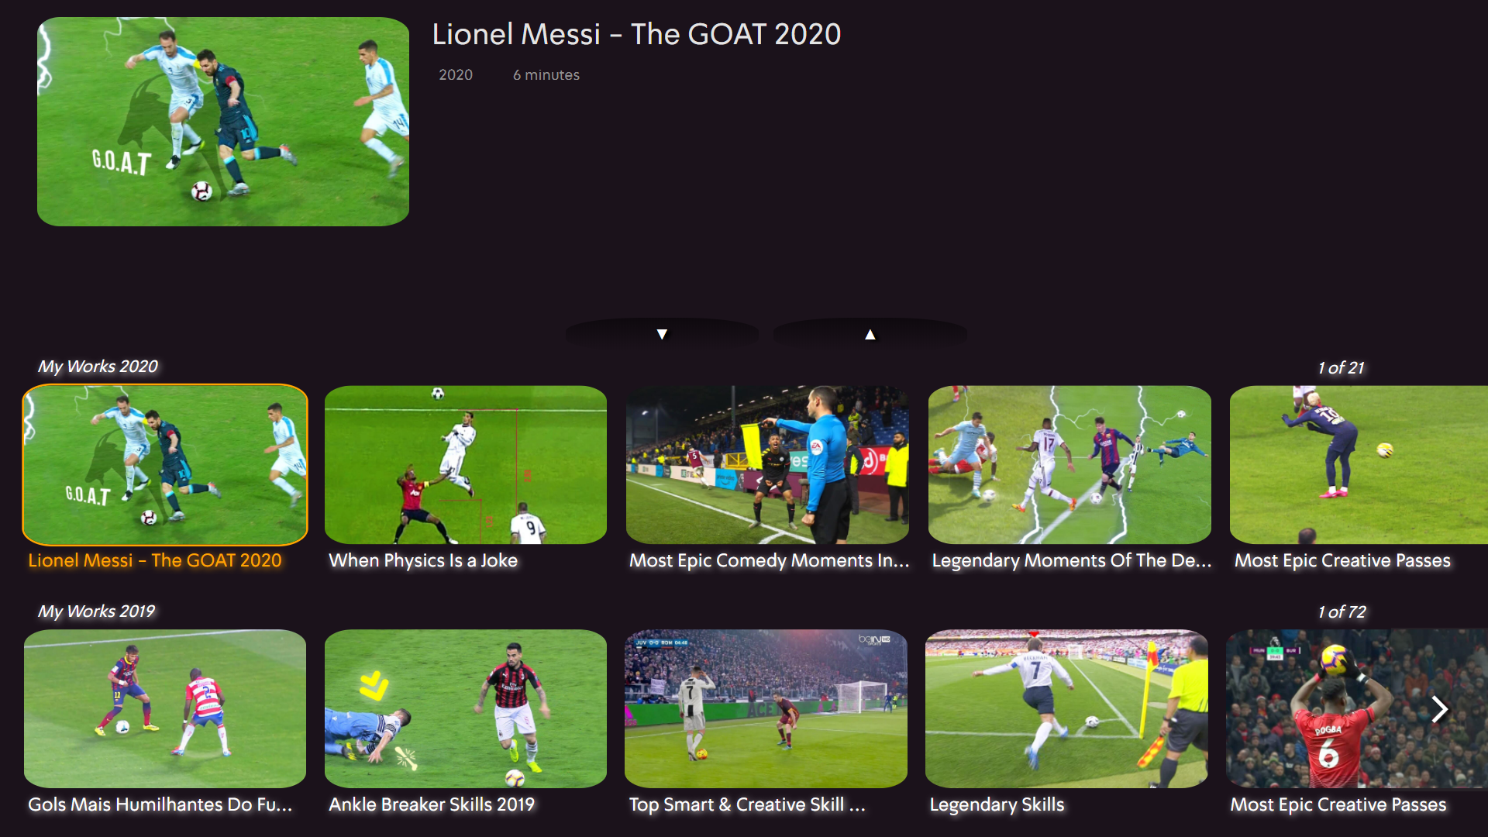The image size is (1488, 837).
Task: Select the Lionel Messi GOAT 2020 thumbnail
Action: (165, 465)
